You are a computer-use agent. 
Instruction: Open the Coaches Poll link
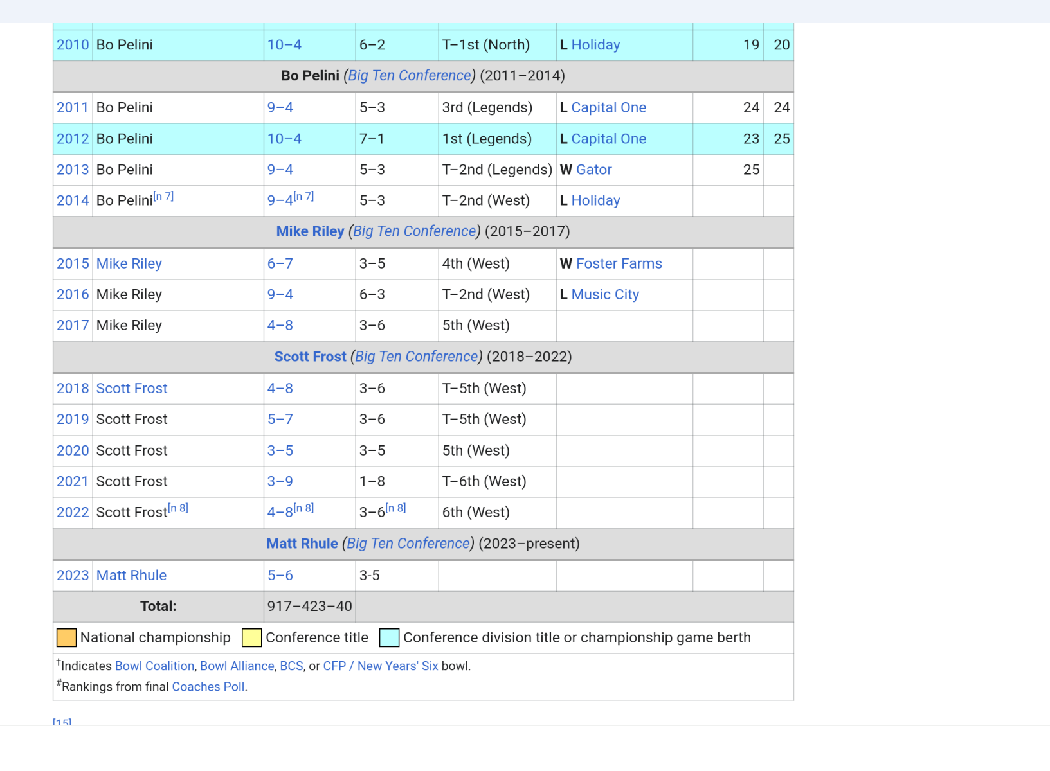208,687
